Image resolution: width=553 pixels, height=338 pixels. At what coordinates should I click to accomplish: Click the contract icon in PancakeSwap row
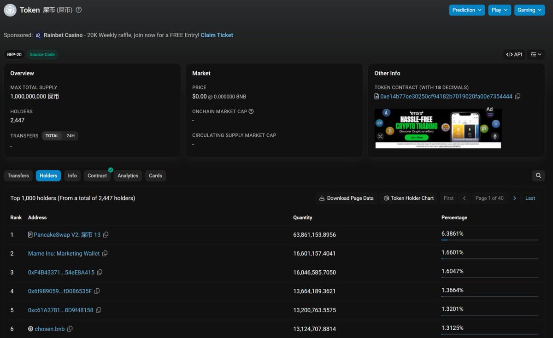pos(30,235)
